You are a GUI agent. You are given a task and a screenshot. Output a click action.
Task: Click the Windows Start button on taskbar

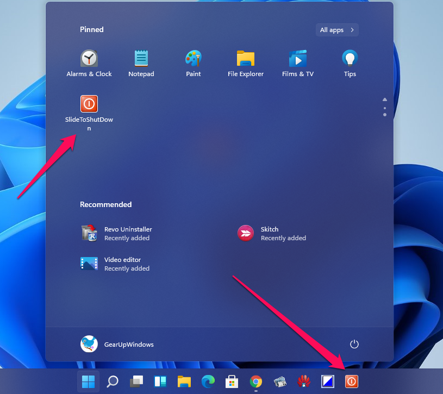pos(89,382)
